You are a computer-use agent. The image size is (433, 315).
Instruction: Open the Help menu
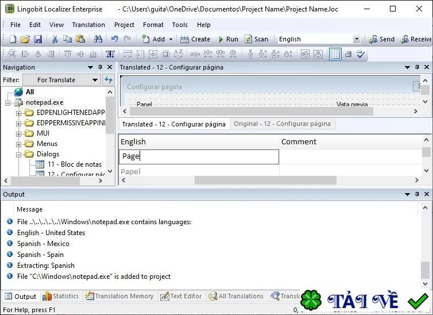pos(204,25)
